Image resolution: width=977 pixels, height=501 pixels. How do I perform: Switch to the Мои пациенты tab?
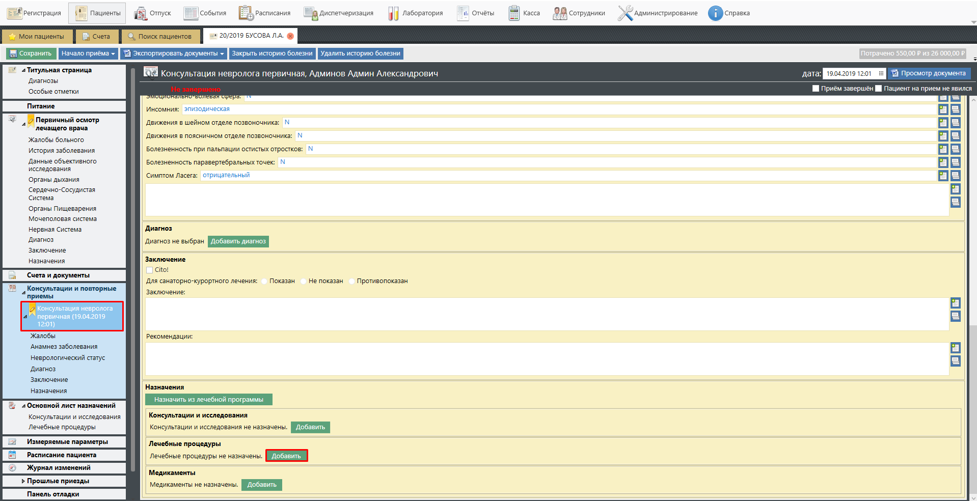pyautogui.click(x=37, y=37)
